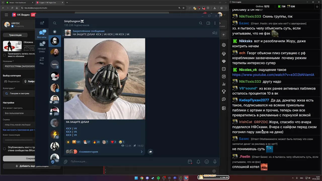
Task: Open Spotify from taskbar
Action: (x=158, y=178)
